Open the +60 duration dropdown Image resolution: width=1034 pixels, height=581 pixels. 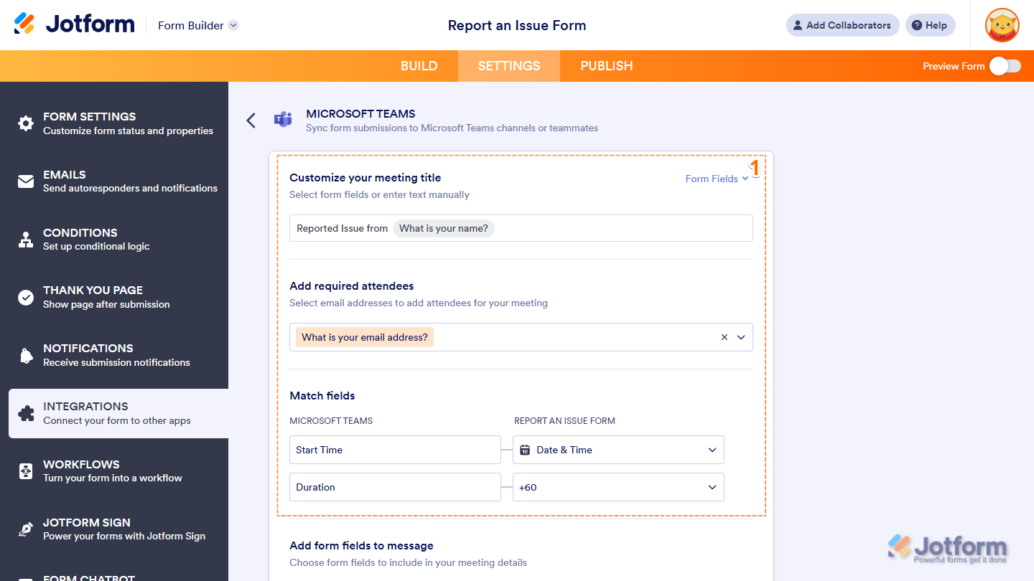[x=711, y=487]
